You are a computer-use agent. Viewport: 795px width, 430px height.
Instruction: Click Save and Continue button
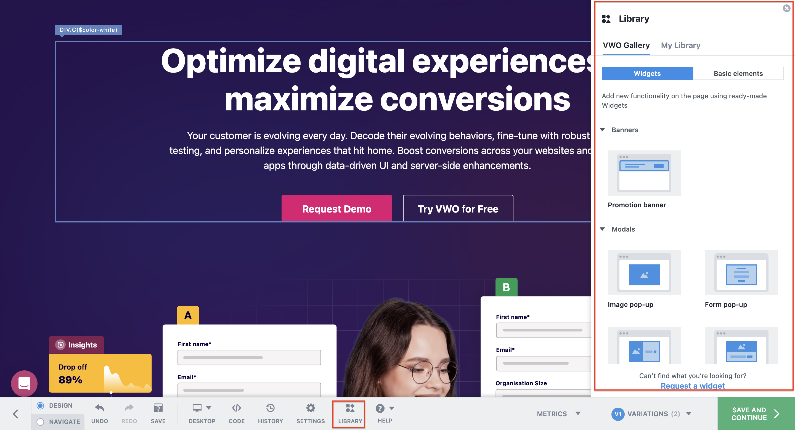(x=756, y=414)
